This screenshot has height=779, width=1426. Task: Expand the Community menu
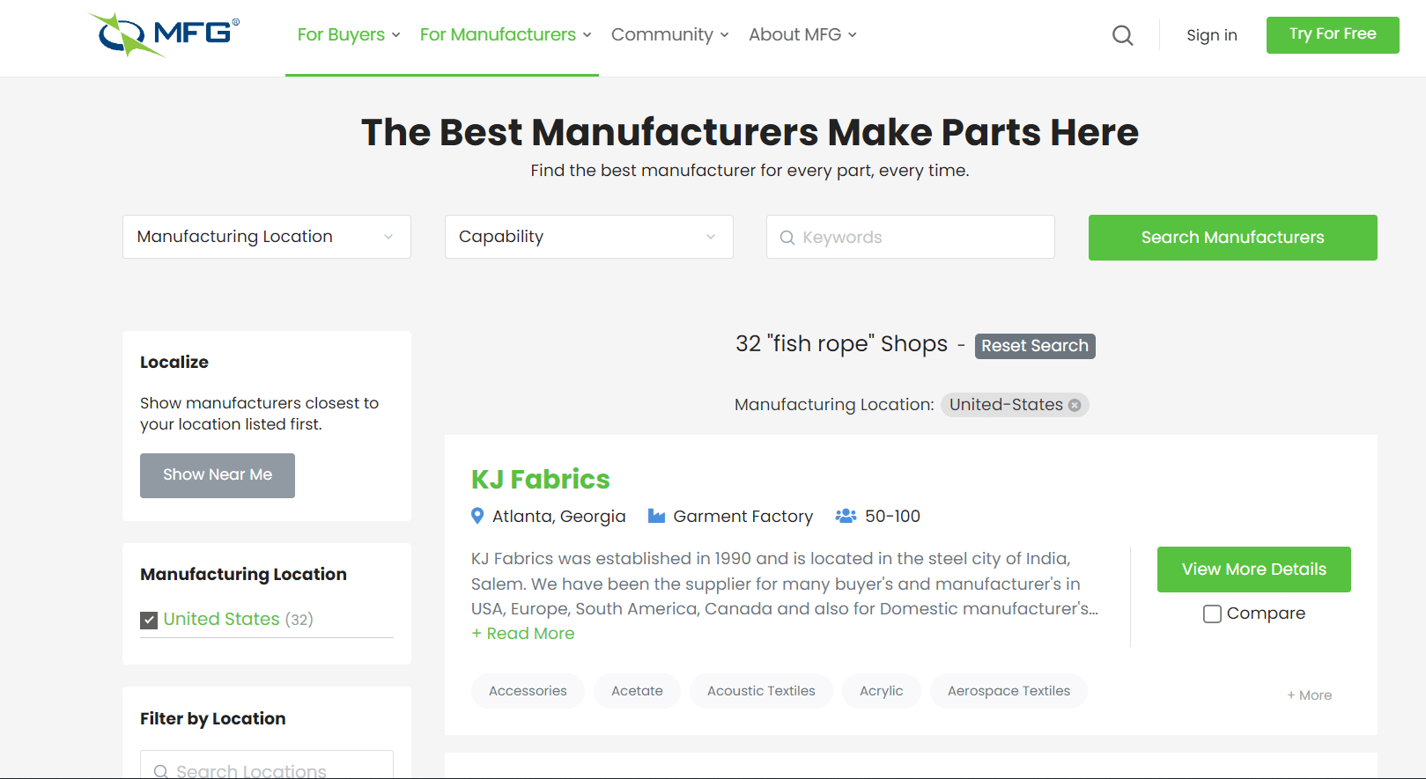pos(670,34)
